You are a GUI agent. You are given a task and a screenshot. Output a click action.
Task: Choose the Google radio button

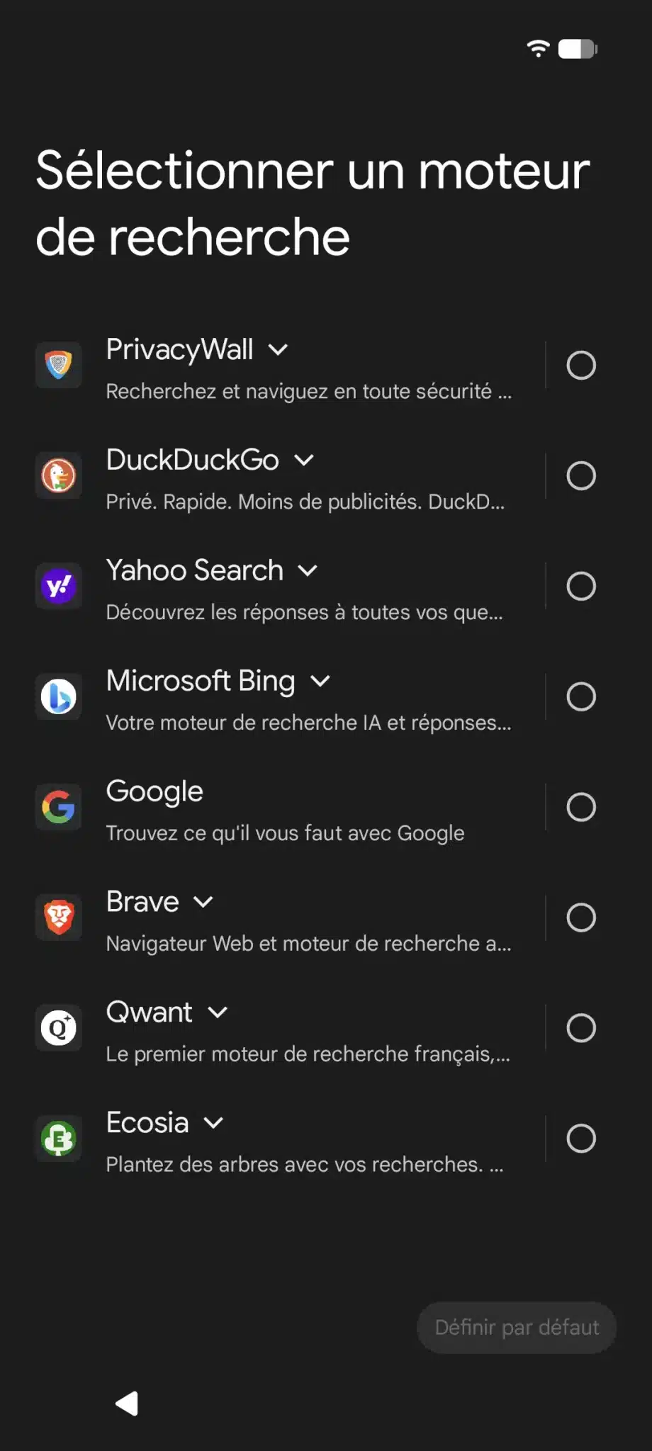point(581,807)
